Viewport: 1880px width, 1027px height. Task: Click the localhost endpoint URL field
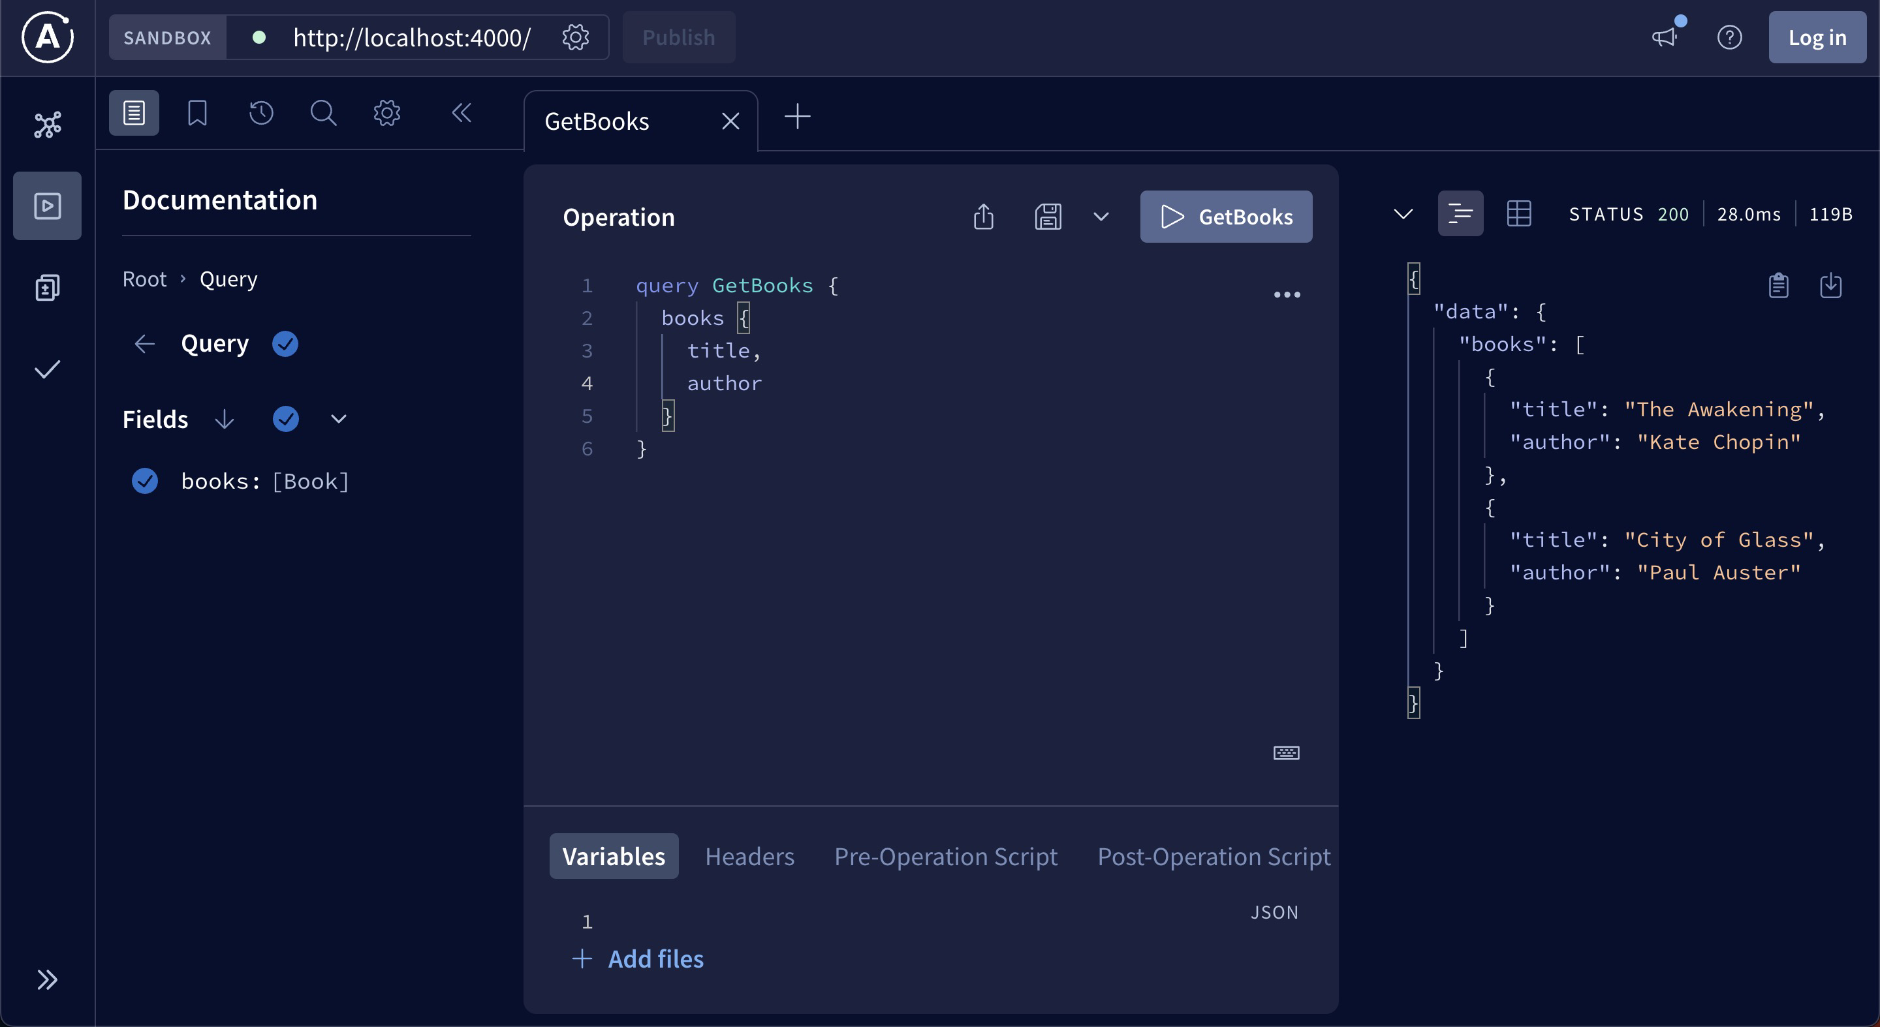coord(411,37)
